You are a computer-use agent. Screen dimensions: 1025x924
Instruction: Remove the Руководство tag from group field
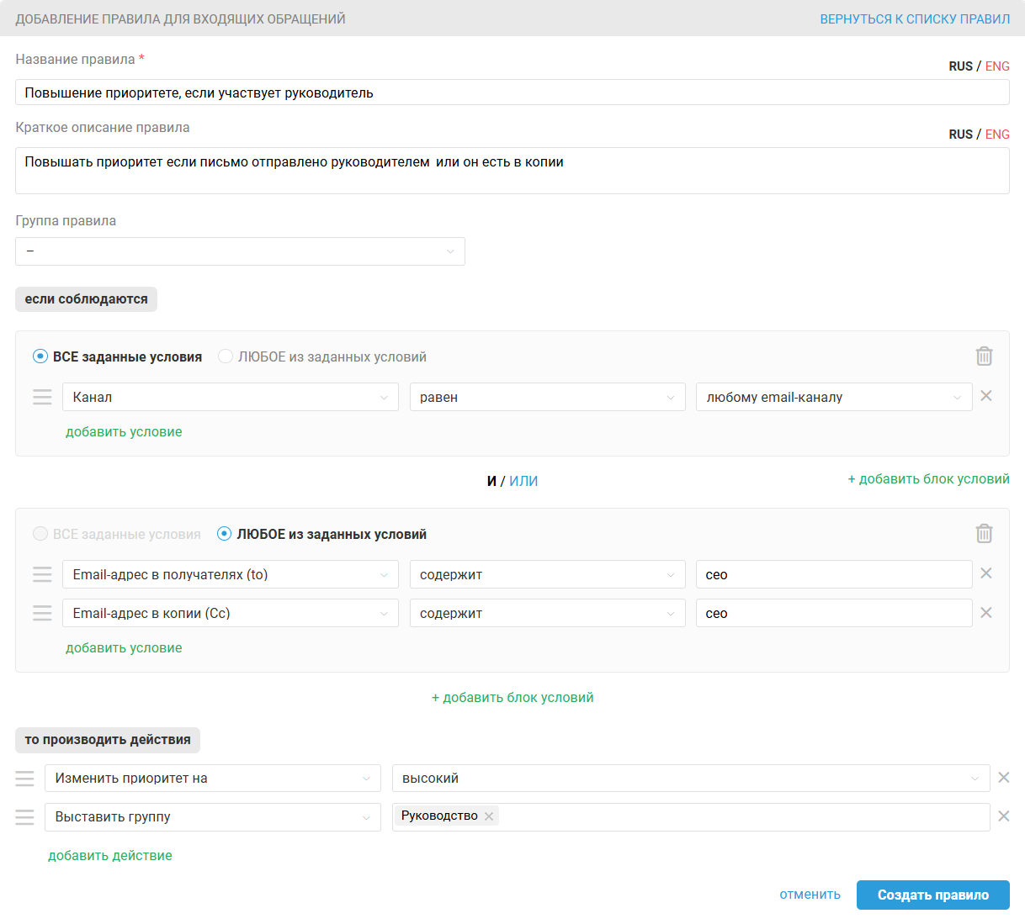click(489, 816)
